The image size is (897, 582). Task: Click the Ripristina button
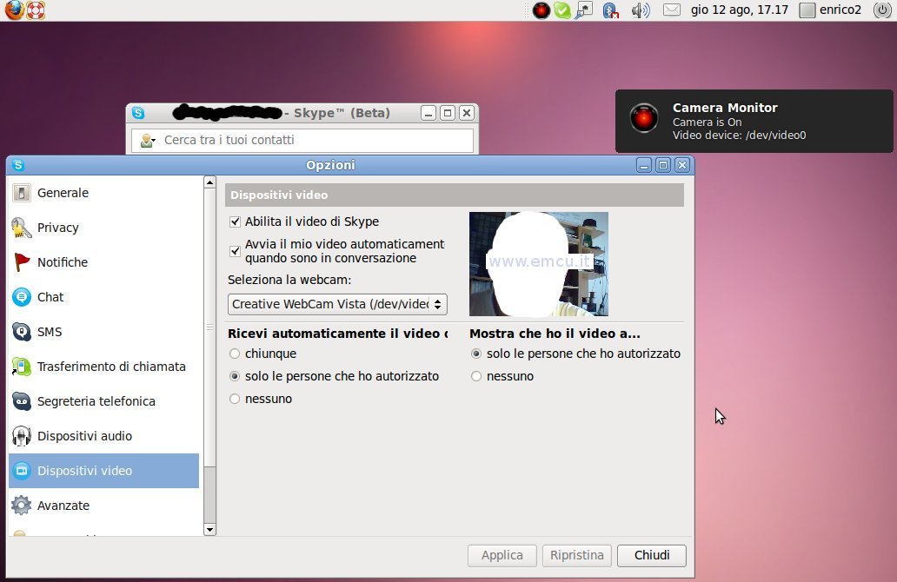(576, 555)
